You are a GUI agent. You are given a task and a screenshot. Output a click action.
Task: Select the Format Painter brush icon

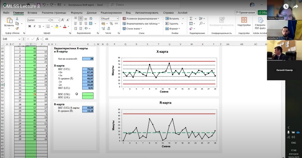point(17,29)
